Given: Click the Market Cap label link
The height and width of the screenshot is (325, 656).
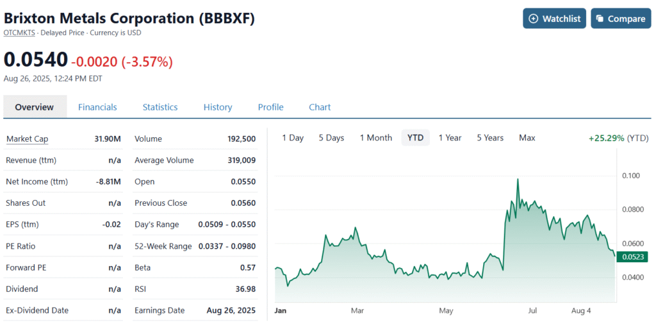Looking at the screenshot, I should click(x=27, y=139).
